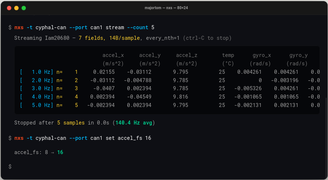
Task: Maximize the terminal using green button
Action: [24, 8]
